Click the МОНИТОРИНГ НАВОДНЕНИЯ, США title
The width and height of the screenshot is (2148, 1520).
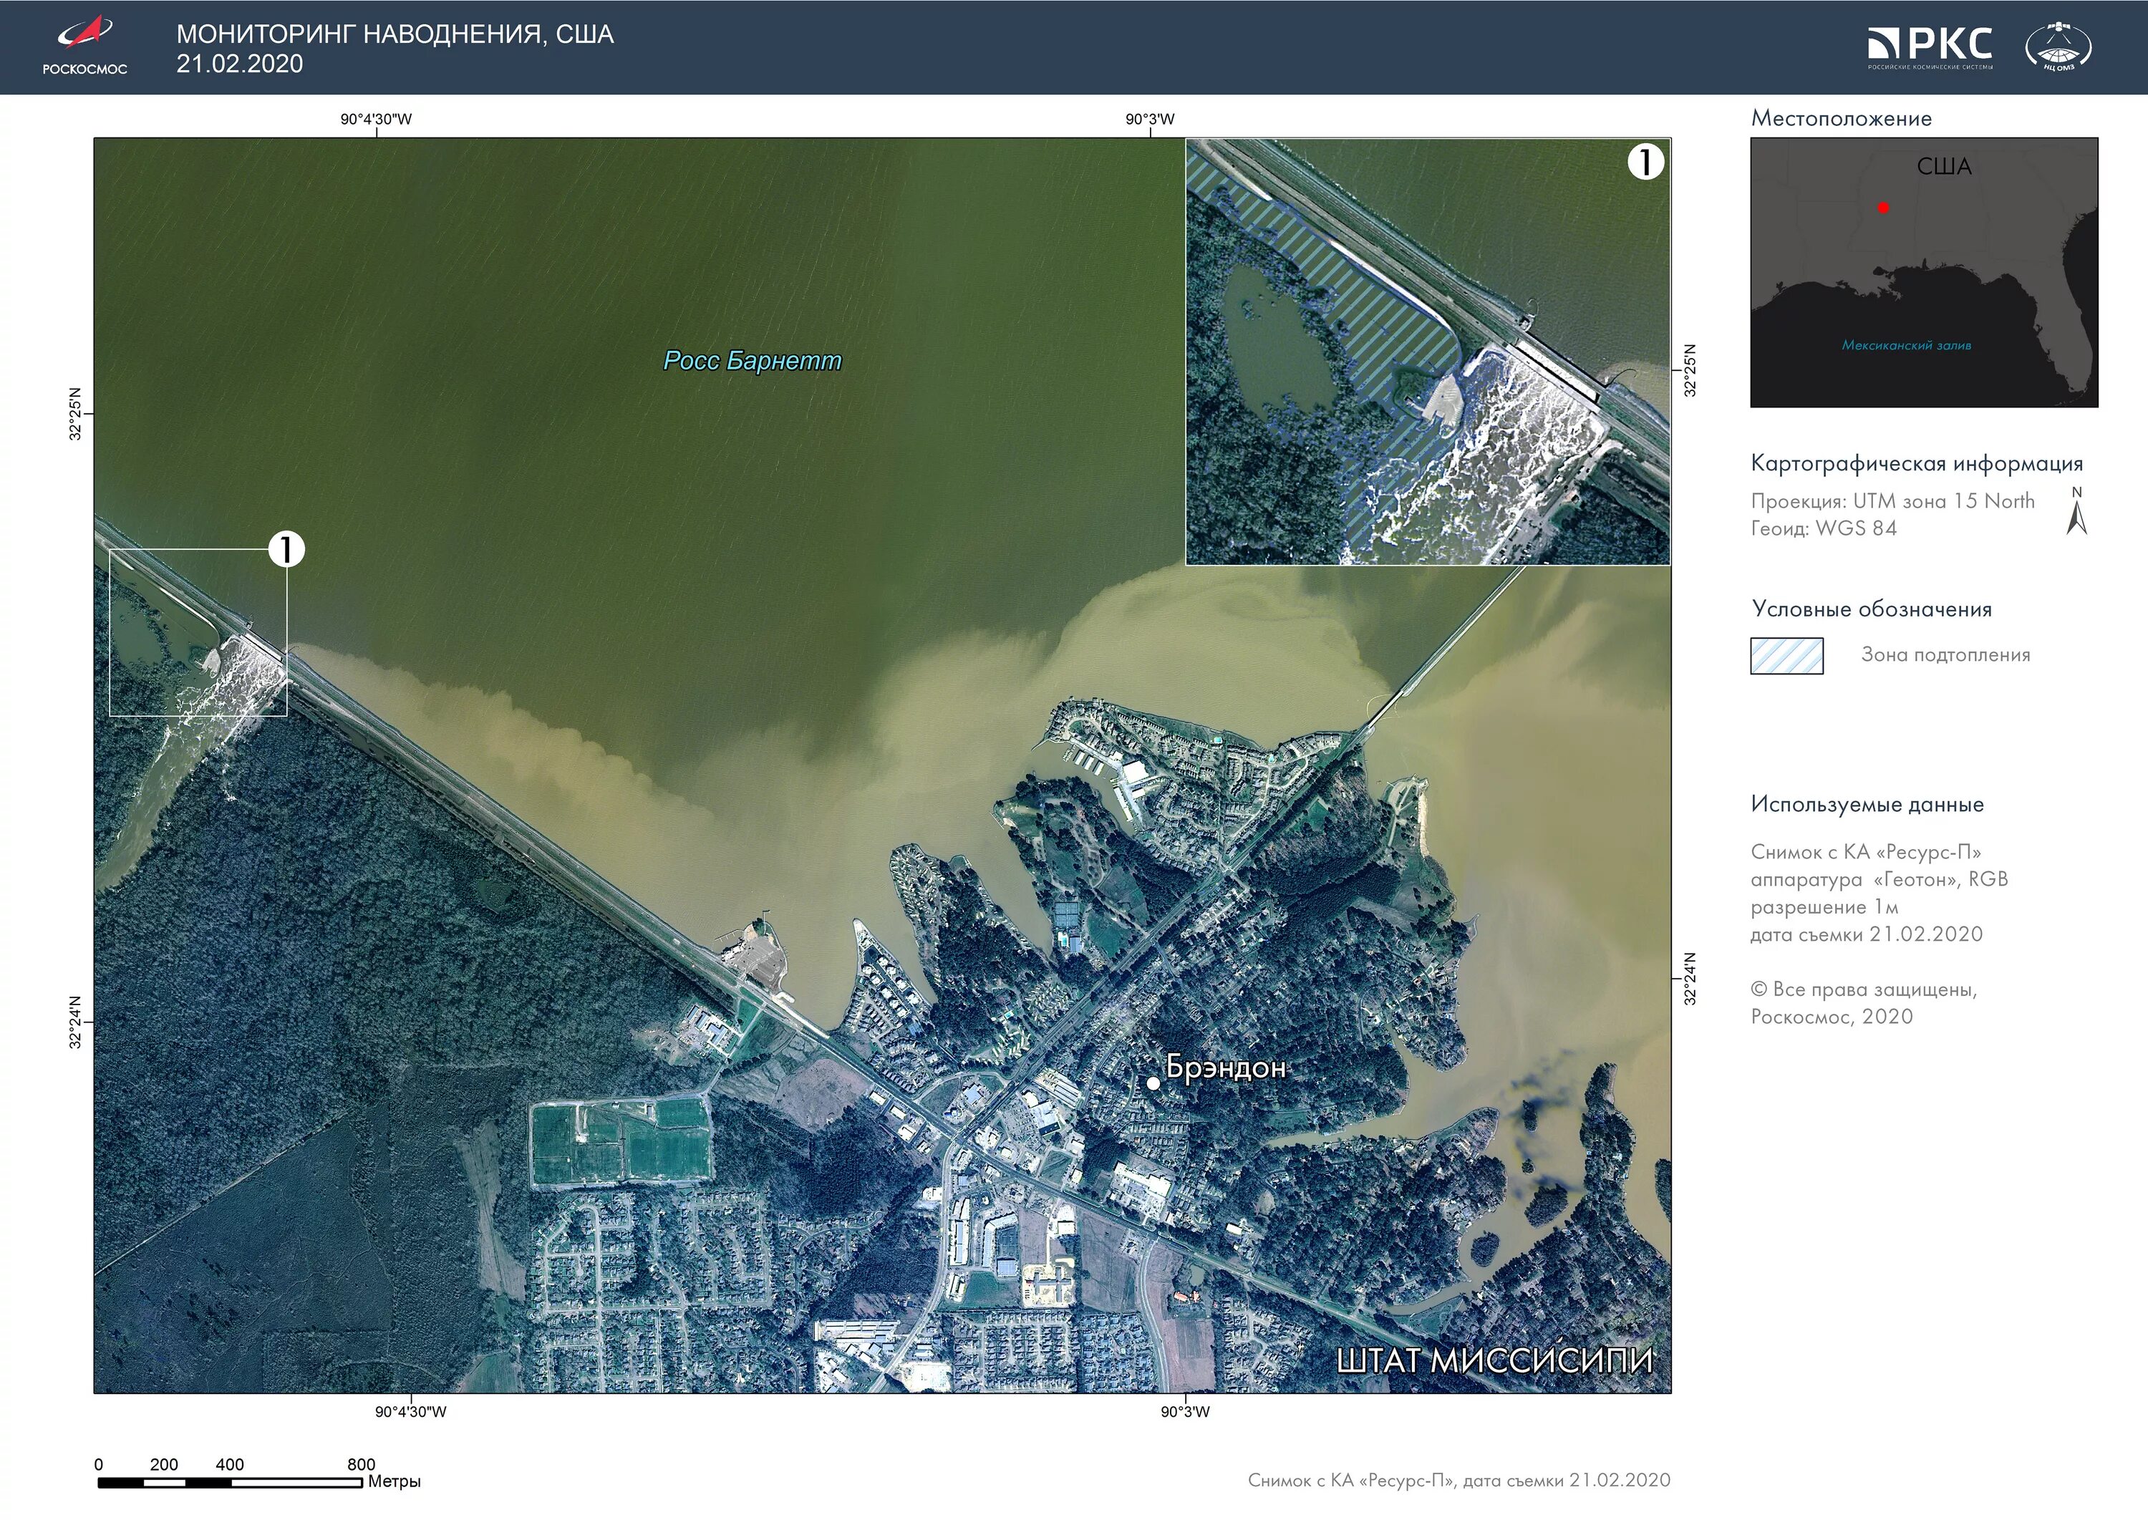coord(395,34)
